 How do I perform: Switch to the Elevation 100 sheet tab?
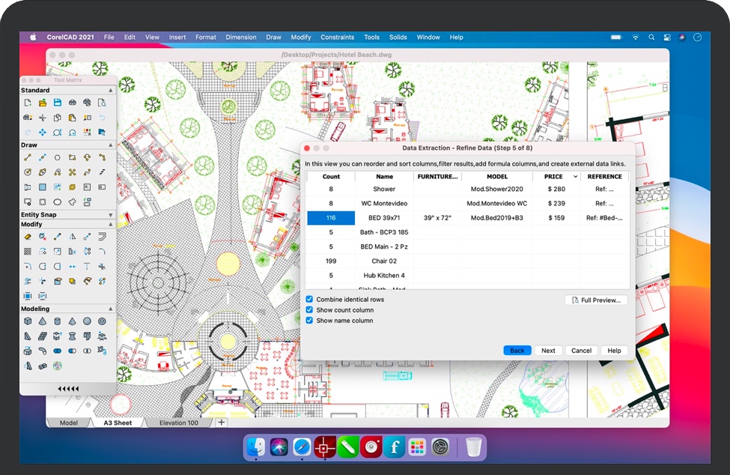point(178,423)
